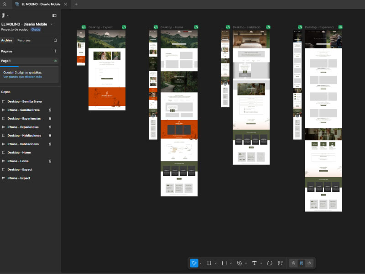Viewport: 365px width, 274px height.
Task: Select the Pen tool
Action: pos(239,263)
